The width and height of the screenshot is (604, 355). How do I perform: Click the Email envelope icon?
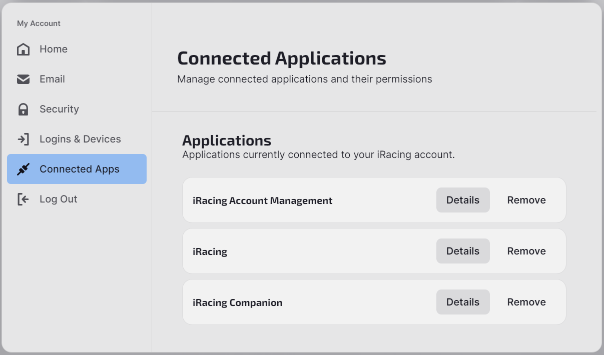23,79
